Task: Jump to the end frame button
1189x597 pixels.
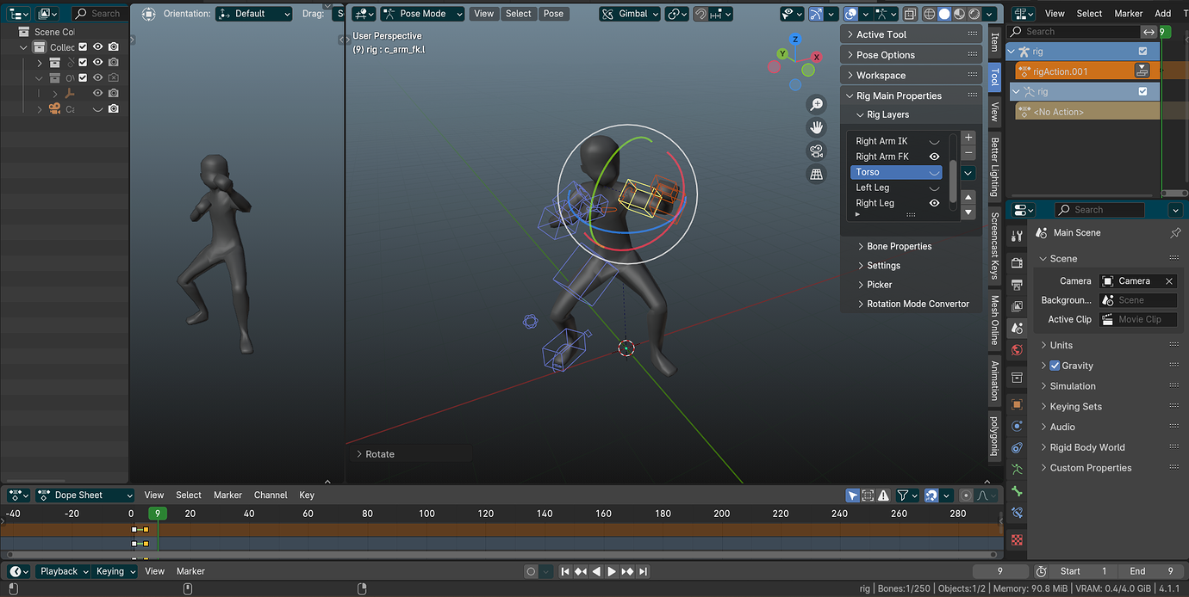Action: click(x=643, y=571)
